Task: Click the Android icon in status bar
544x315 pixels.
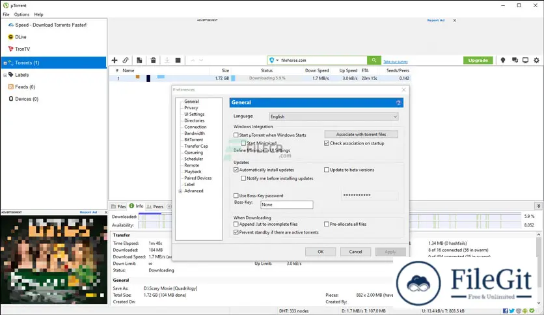Action: [x=525, y=311]
